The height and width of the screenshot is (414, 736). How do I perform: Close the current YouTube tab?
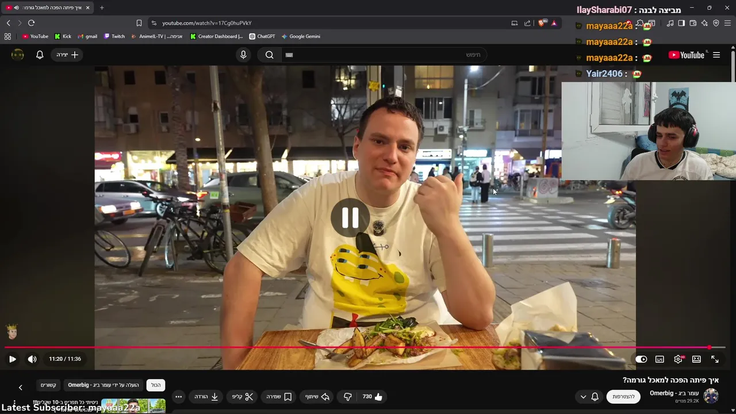(x=87, y=7)
